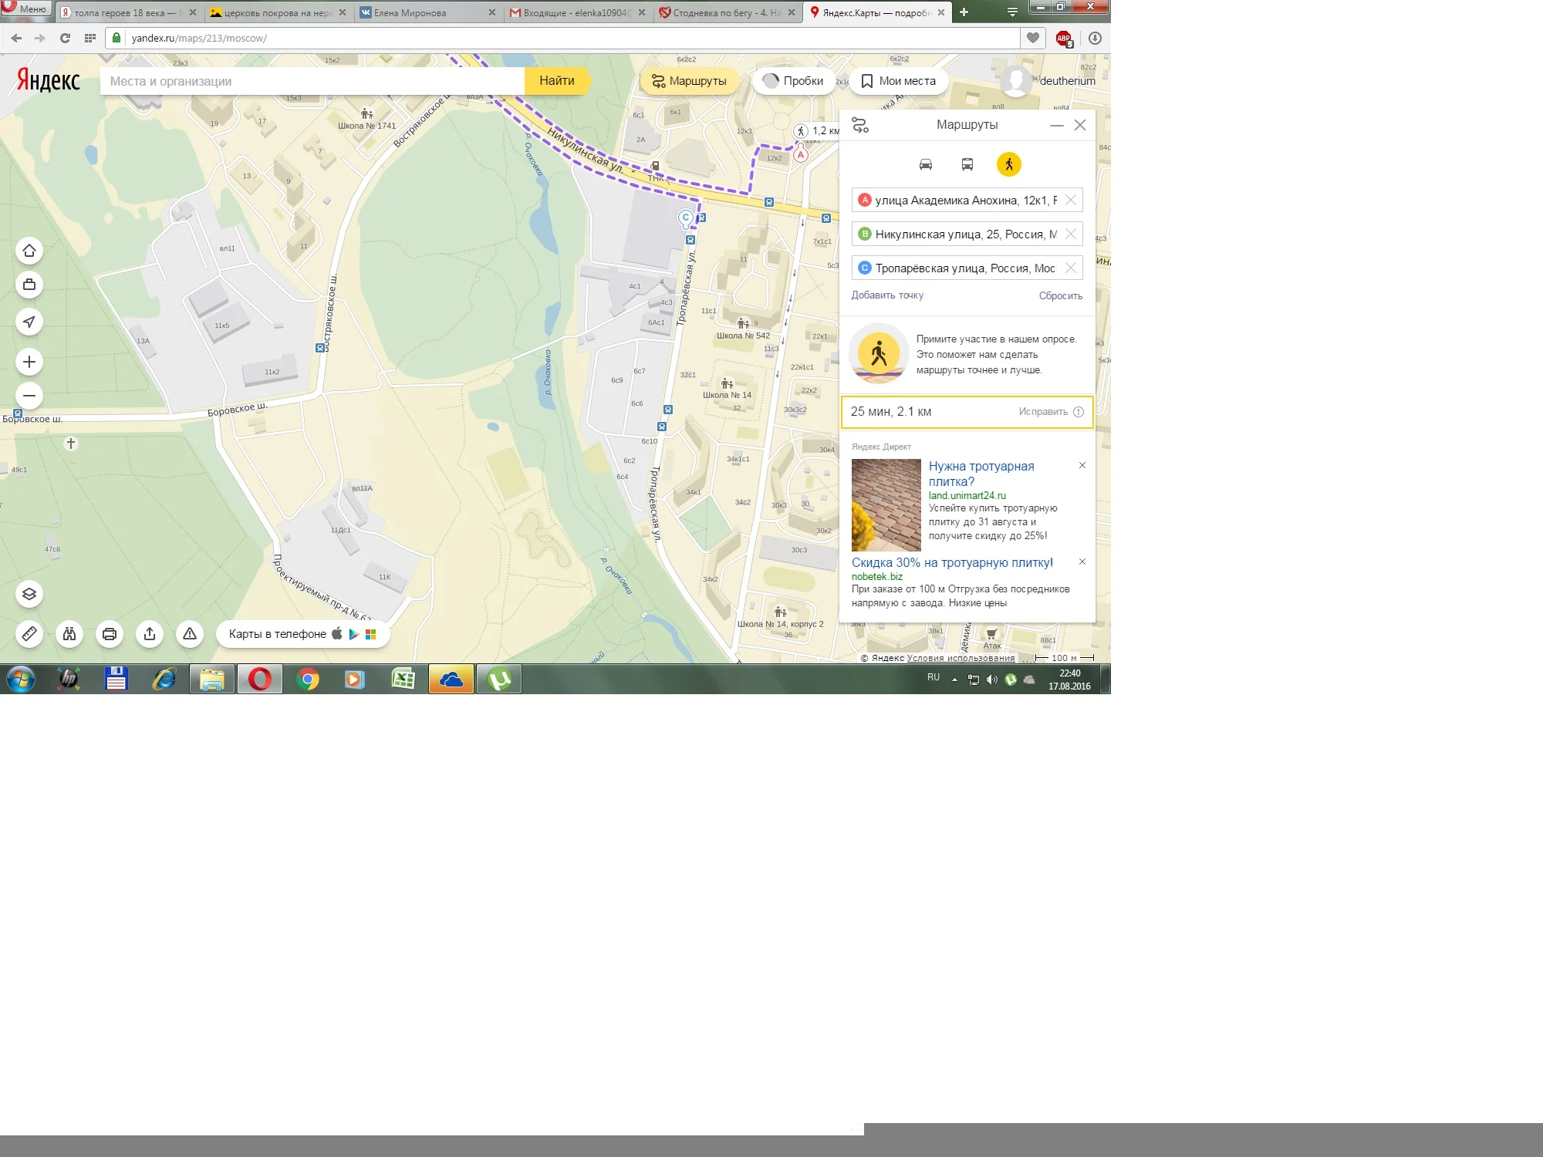
Task: Click the print map icon
Action: point(110,634)
